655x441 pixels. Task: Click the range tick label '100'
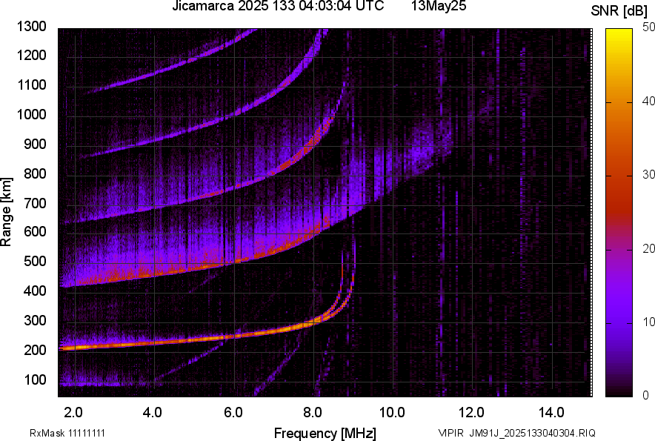click(35, 380)
